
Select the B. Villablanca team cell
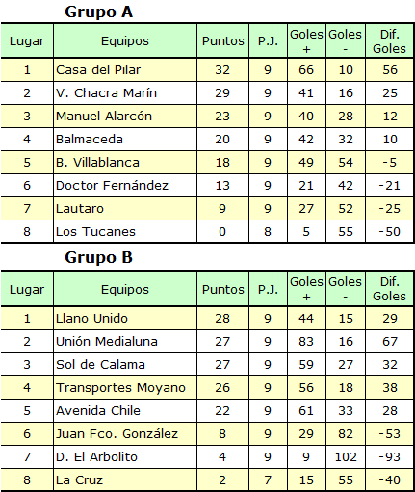coord(125,162)
